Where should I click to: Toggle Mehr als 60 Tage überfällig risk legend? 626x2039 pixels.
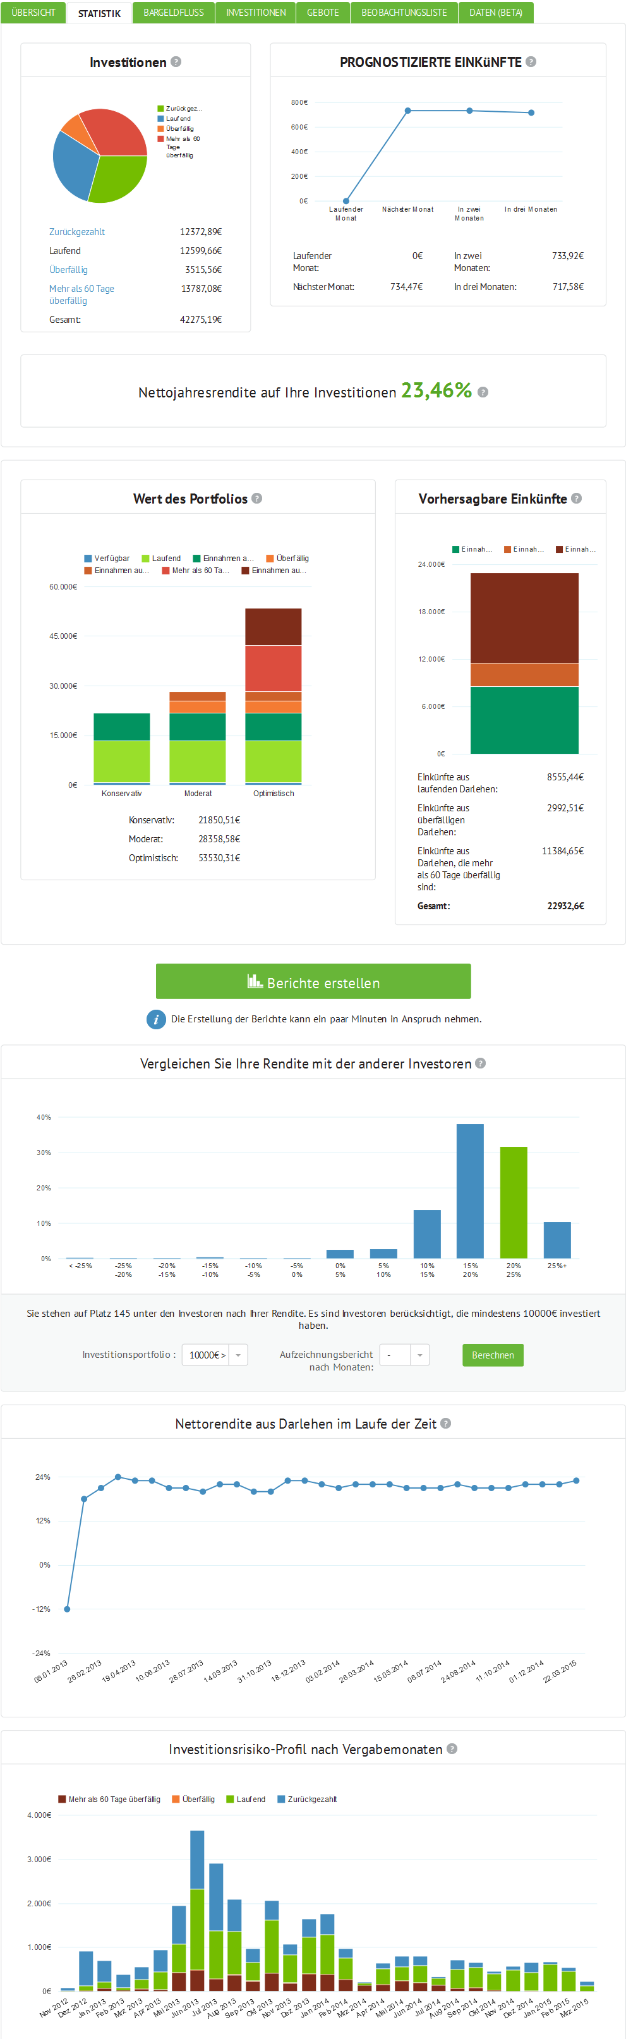click(x=109, y=1800)
